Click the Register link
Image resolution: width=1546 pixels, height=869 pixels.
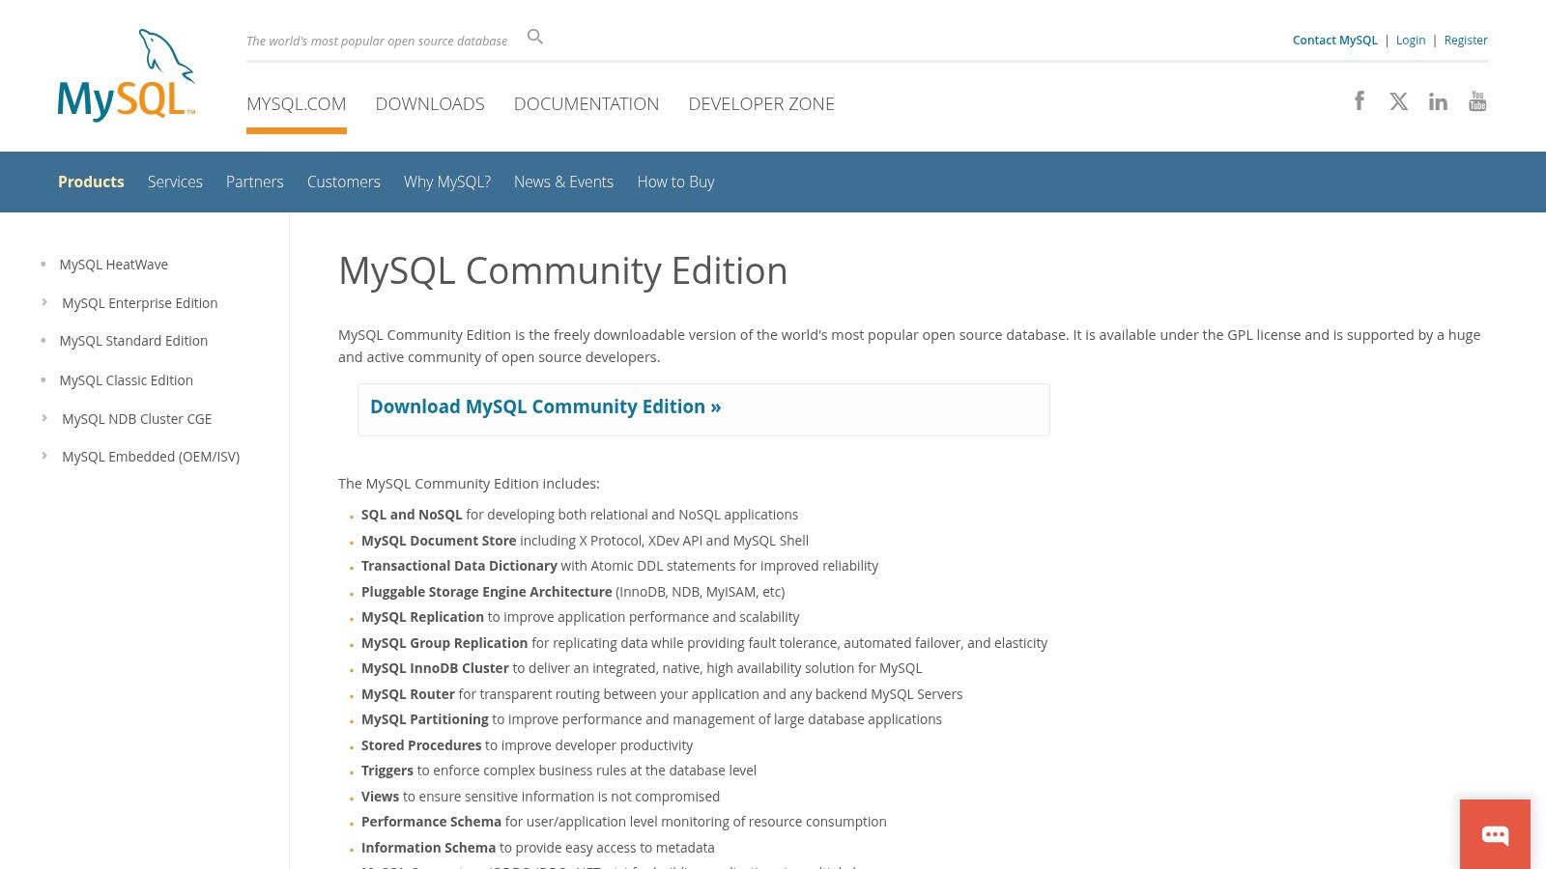(1466, 40)
